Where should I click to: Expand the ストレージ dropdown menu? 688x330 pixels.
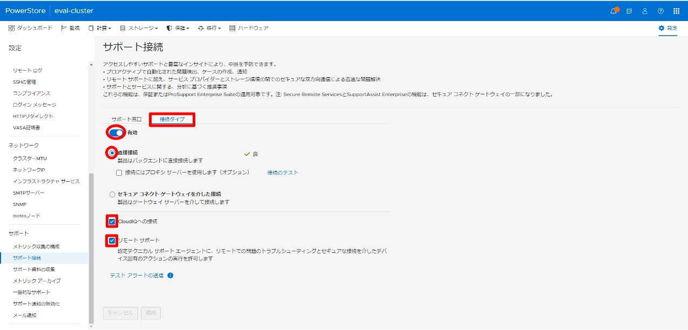coord(139,28)
